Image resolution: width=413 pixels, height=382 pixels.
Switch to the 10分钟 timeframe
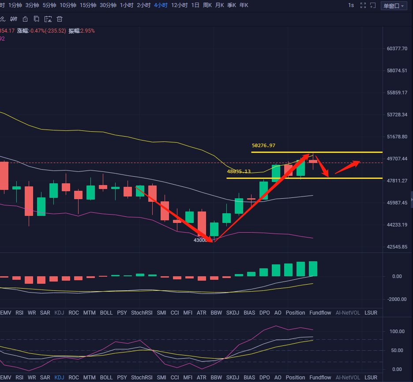(x=68, y=5)
